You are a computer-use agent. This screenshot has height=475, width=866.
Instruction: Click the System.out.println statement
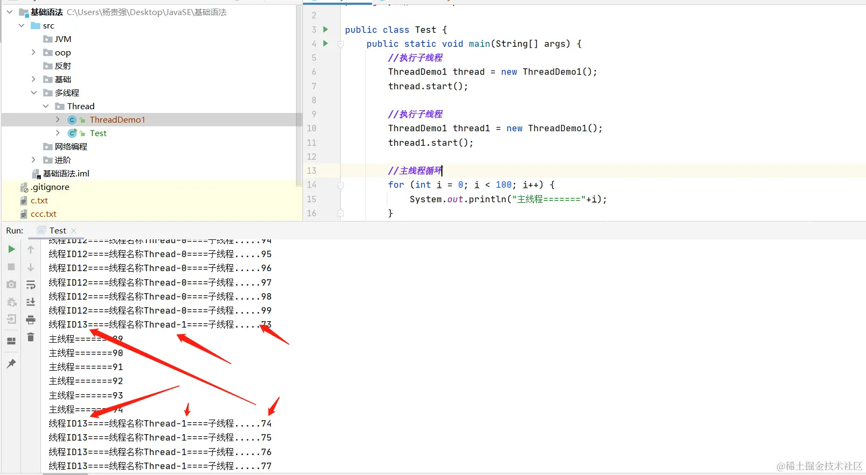pos(508,199)
